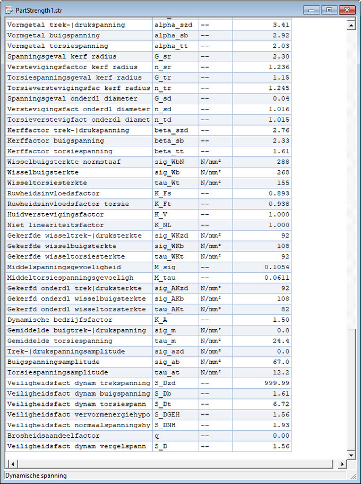361x484 pixels.
Task: Select 'Kerffactor trek-|drukspanning' label
Action: [x=68, y=130]
